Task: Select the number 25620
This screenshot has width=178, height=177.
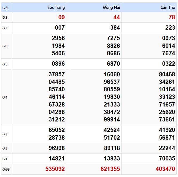Action: [x=167, y=112]
